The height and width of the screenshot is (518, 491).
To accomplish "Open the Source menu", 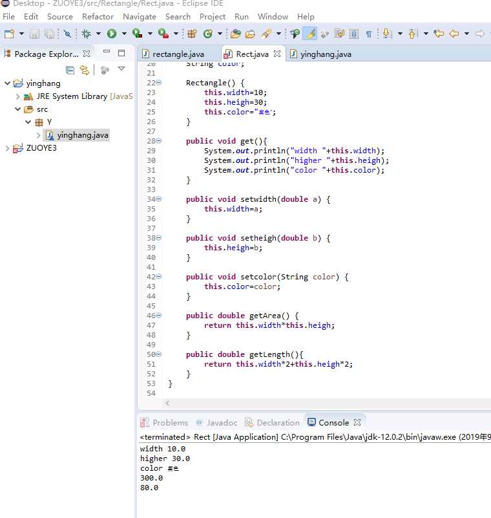I will pyautogui.click(x=59, y=17).
